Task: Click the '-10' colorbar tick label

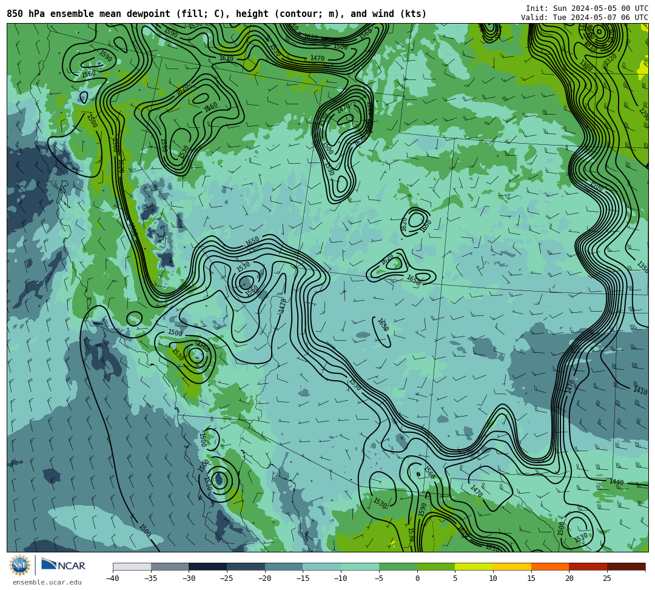Action: tap(340, 578)
